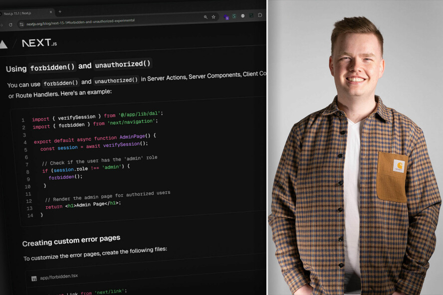
Task: Click the TypeScript file icon beside app/forbidden.tsx
Action: point(34,279)
